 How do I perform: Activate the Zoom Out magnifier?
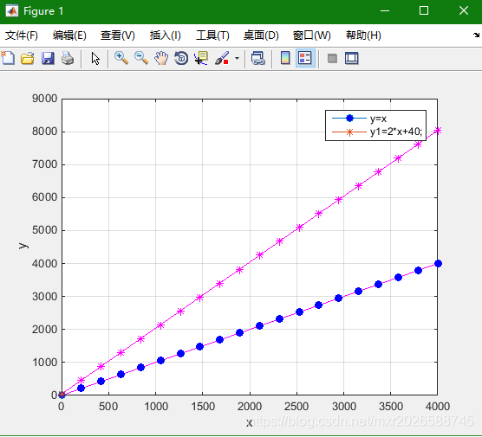click(141, 58)
